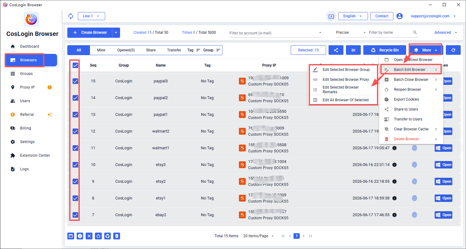Click the Open button in the etsy1 row
The height and width of the screenshot is (249, 466).
[443, 198]
